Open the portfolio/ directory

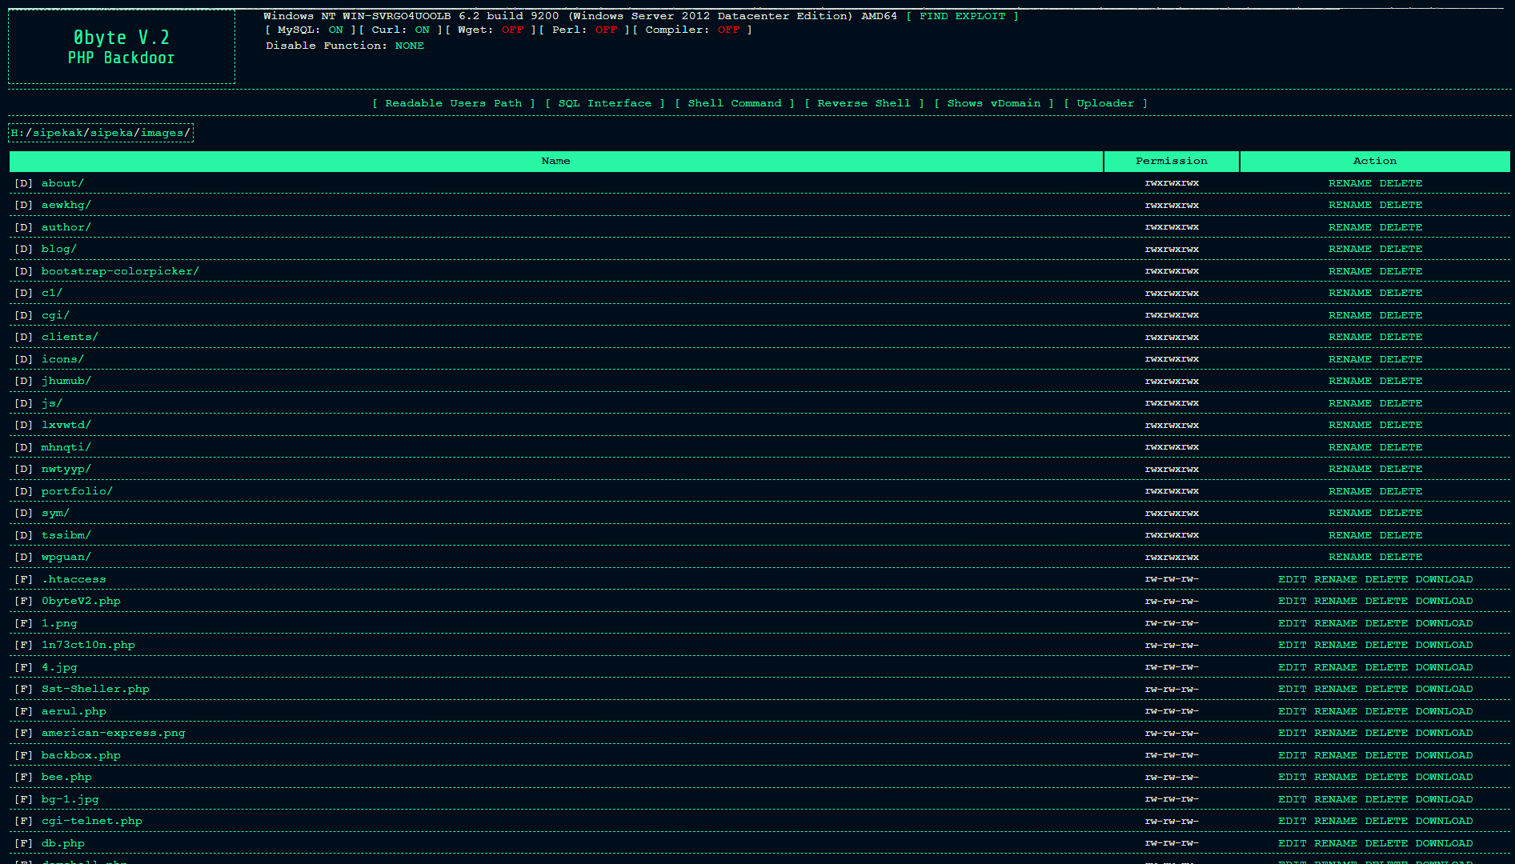(x=77, y=491)
